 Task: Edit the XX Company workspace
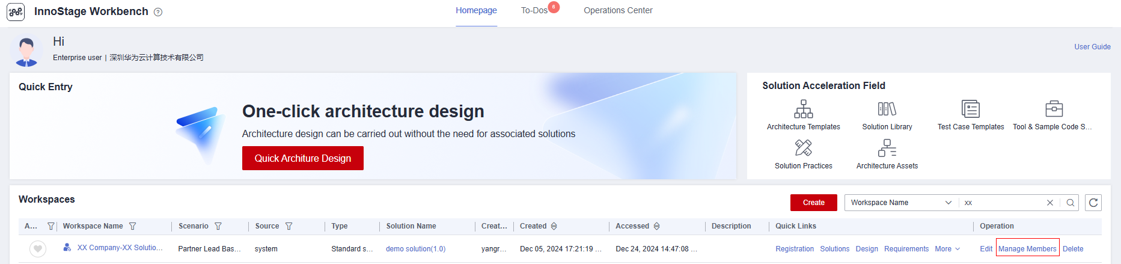point(986,249)
